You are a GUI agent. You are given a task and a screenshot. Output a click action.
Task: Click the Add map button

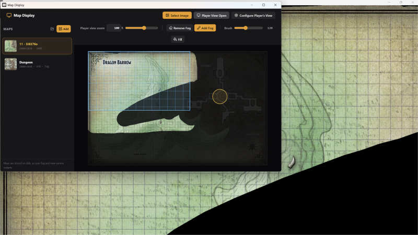63,29
